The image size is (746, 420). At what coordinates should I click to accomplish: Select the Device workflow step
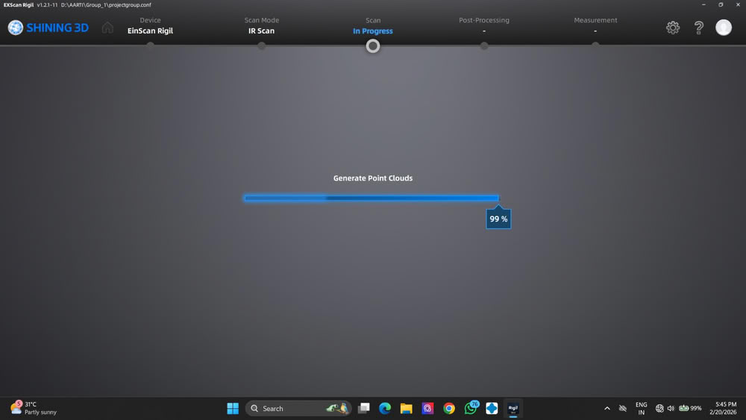point(150,25)
